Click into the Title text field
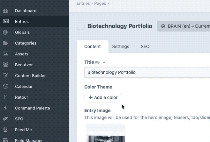The width and height of the screenshot is (210, 142). tap(147, 72)
